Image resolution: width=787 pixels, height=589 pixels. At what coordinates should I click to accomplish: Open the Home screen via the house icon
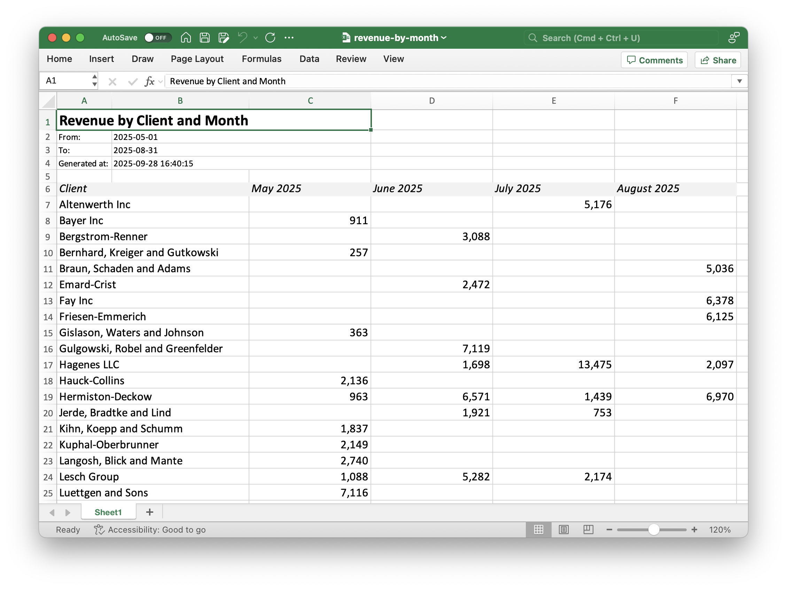coord(185,37)
